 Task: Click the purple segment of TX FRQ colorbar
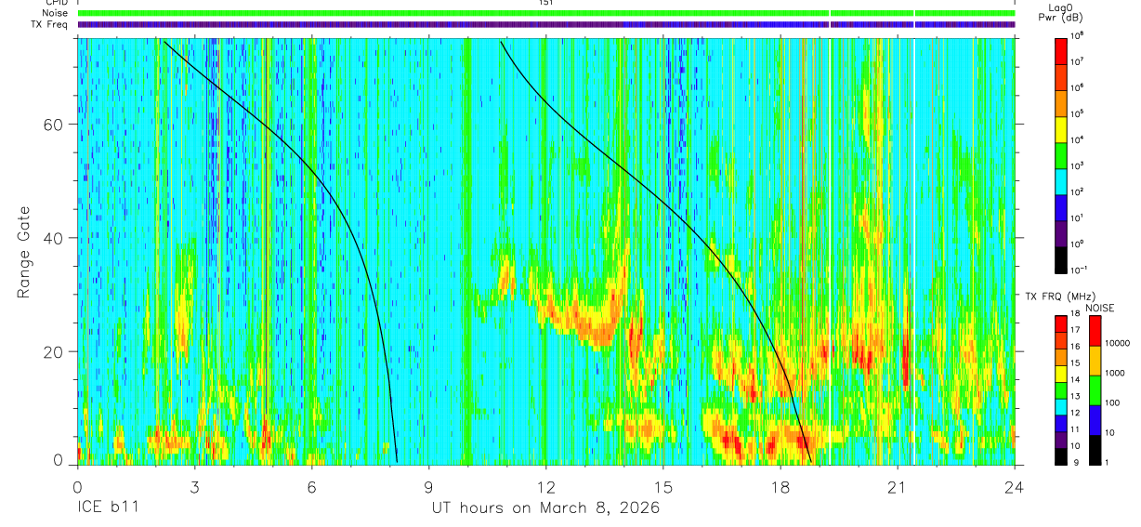[x=1061, y=439]
